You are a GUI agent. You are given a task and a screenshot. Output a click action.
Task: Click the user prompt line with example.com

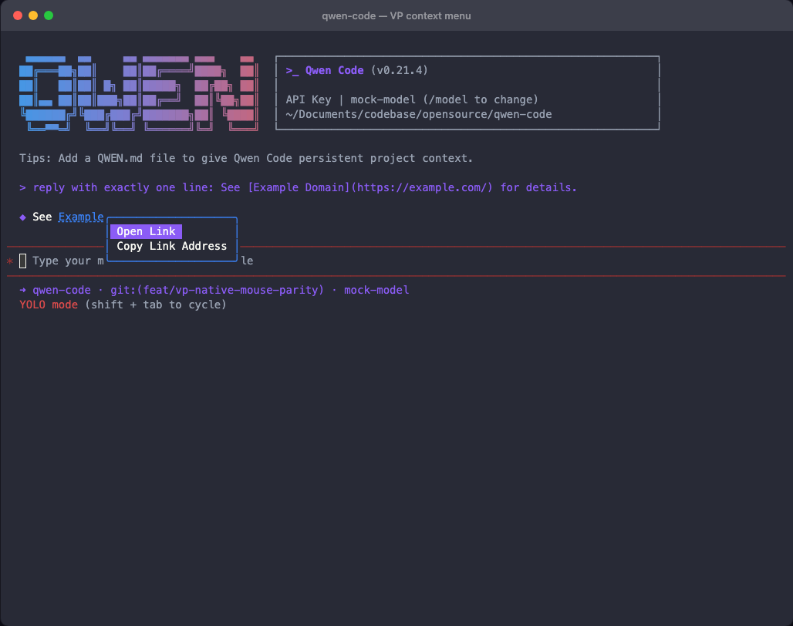[x=298, y=187]
